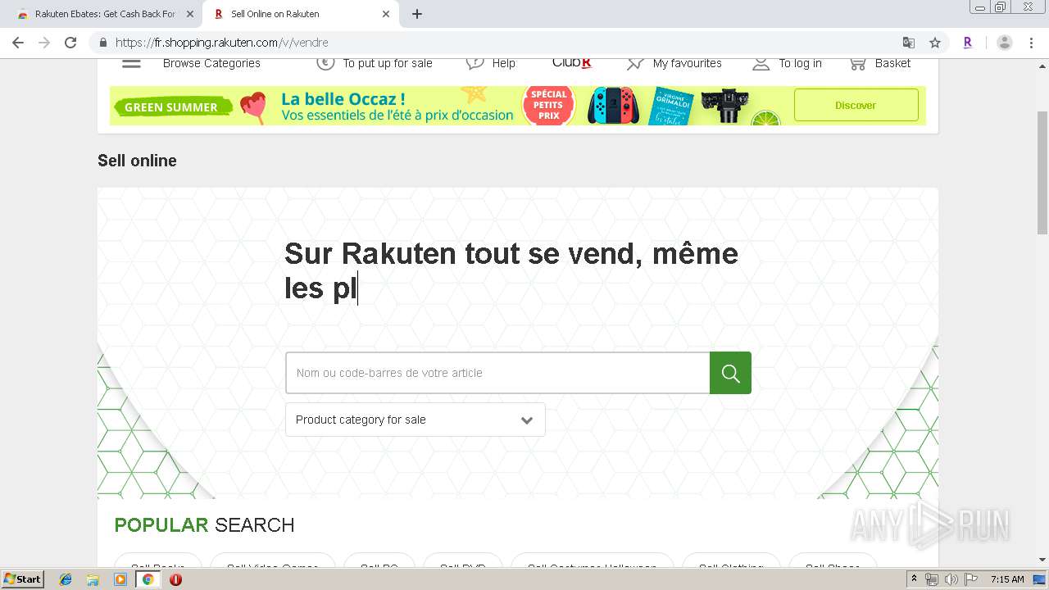Open the media player taskbar icon
This screenshot has height=590, width=1049.
tap(120, 579)
